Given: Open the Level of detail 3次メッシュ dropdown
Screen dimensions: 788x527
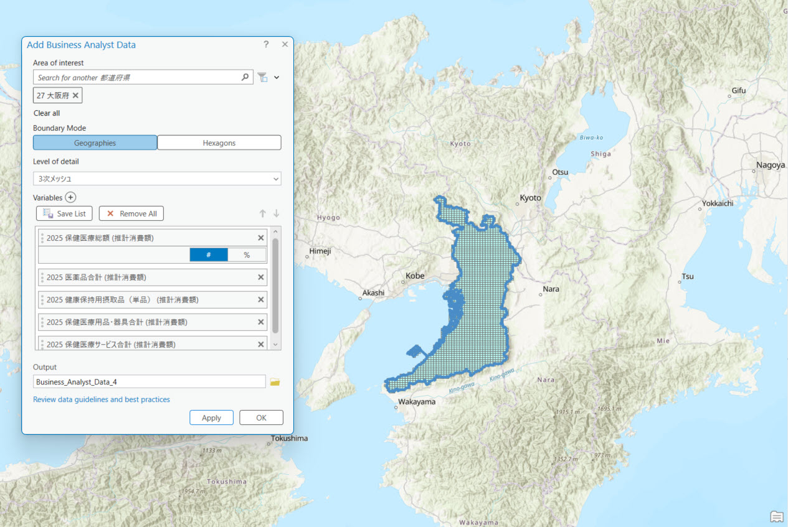Looking at the screenshot, I should pyautogui.click(x=157, y=179).
